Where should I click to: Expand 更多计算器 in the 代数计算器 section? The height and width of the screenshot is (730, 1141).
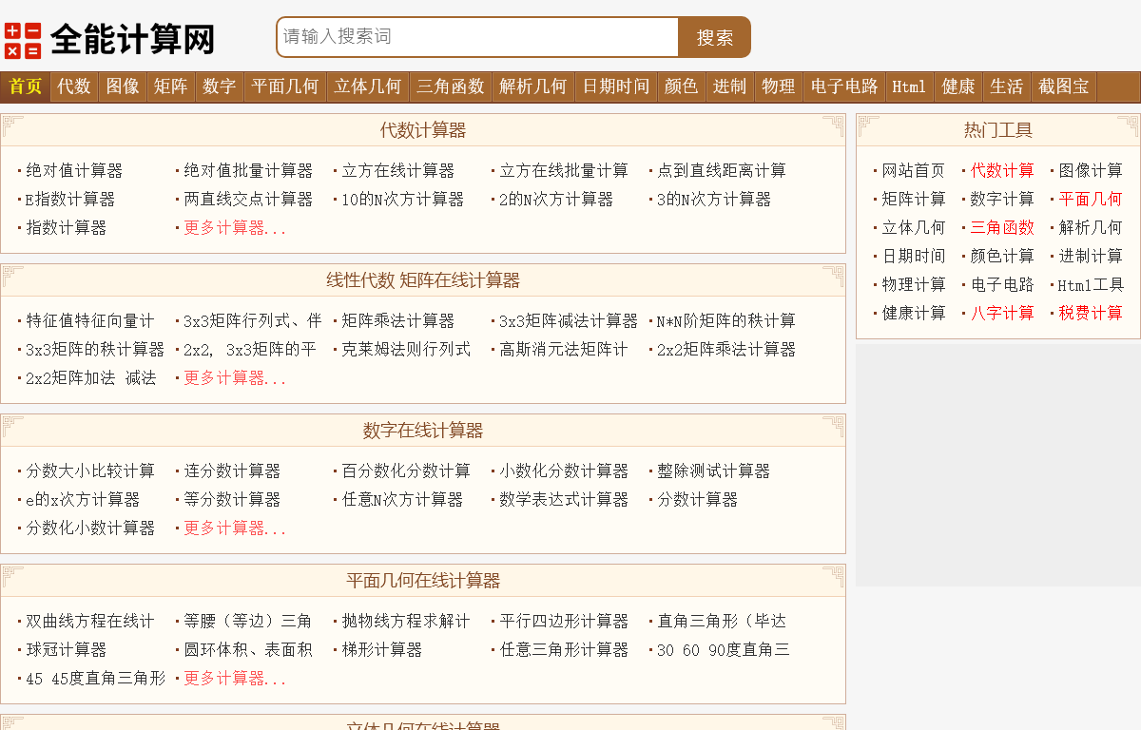click(x=231, y=227)
